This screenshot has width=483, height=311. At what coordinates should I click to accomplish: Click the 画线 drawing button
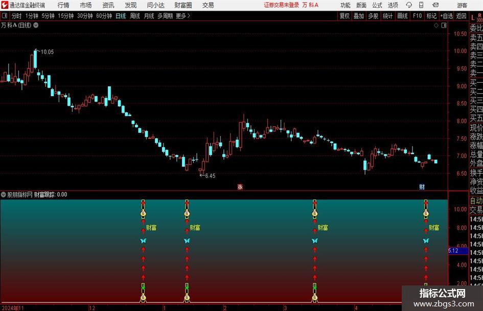(402, 16)
